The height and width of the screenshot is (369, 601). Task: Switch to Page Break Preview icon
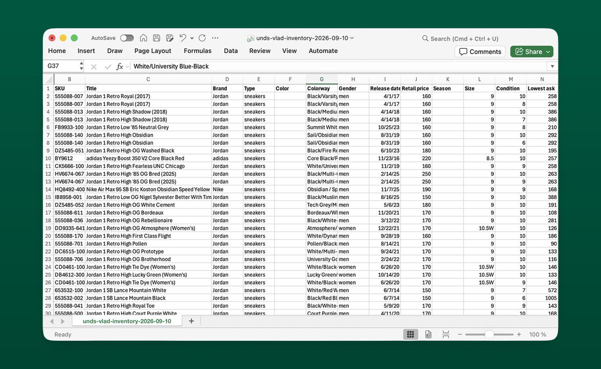click(x=445, y=334)
